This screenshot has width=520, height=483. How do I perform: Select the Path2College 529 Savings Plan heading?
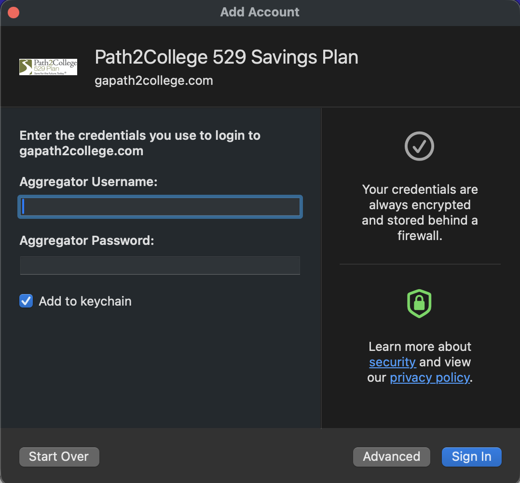tap(226, 57)
